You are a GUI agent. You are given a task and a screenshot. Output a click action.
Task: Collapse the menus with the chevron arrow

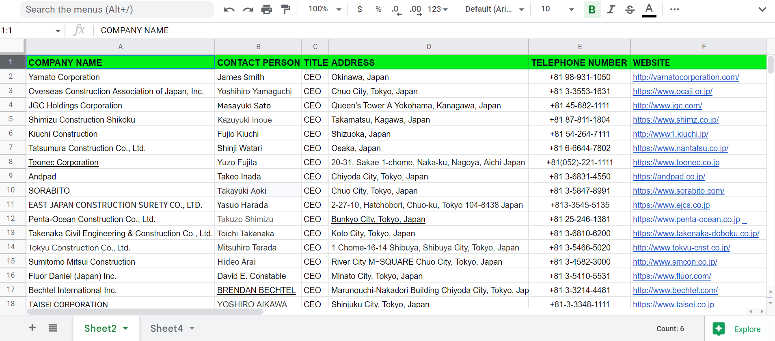762,9
